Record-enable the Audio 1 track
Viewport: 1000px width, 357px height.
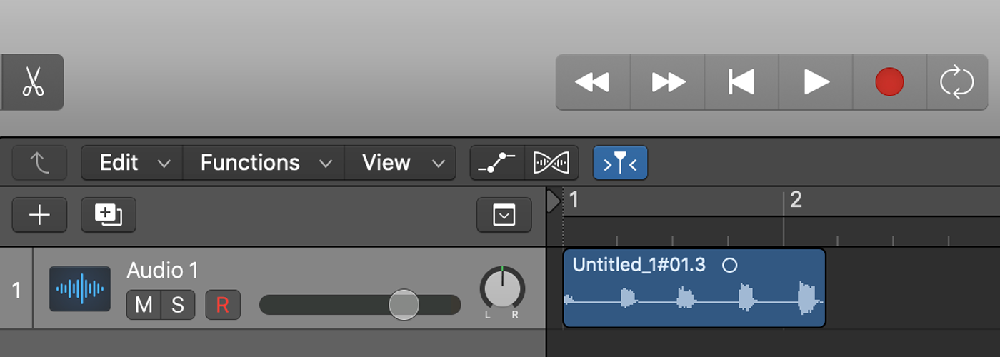click(x=223, y=305)
